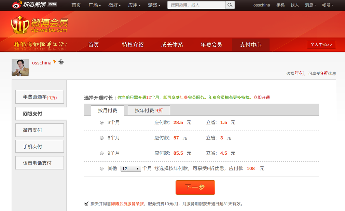Open 支付中心 navigation item
345x211 pixels.
click(x=251, y=45)
